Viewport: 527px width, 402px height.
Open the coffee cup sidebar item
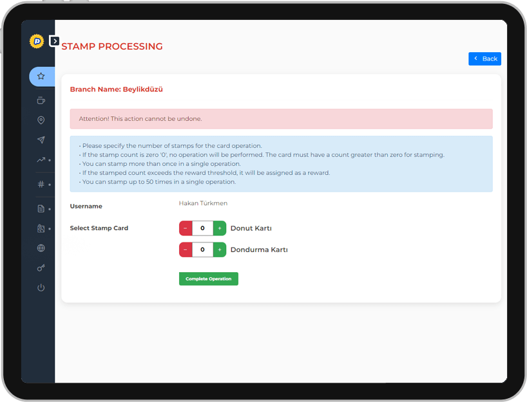[41, 100]
